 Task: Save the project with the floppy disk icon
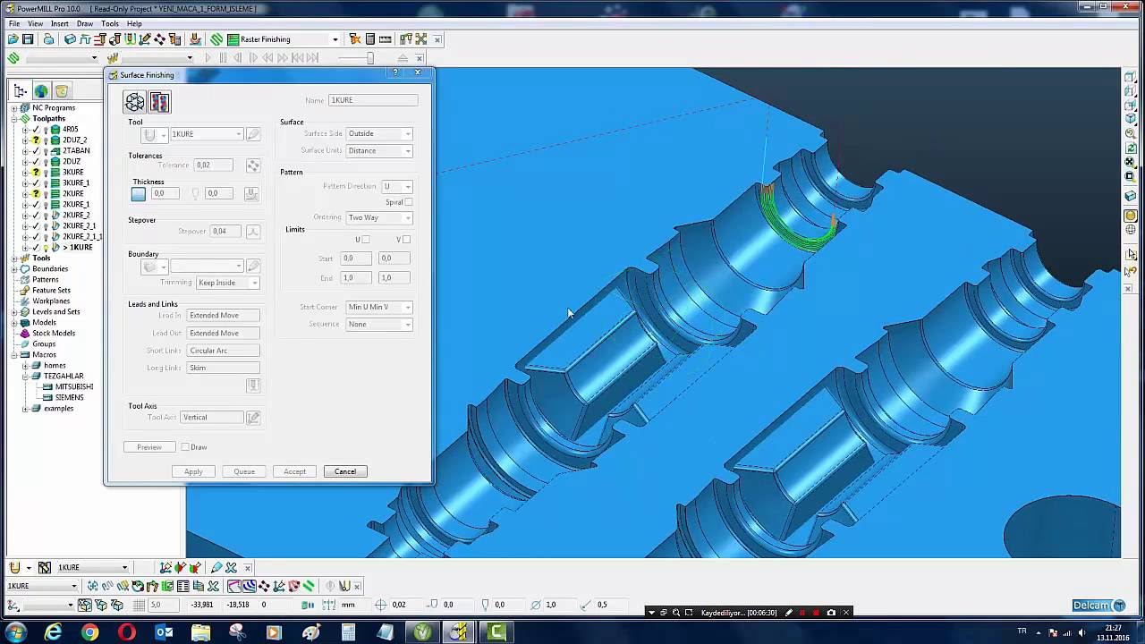click(28, 39)
